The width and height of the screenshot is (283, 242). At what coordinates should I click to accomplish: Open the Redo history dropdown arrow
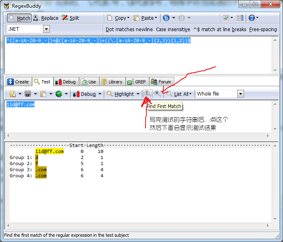pyautogui.click(x=189, y=18)
